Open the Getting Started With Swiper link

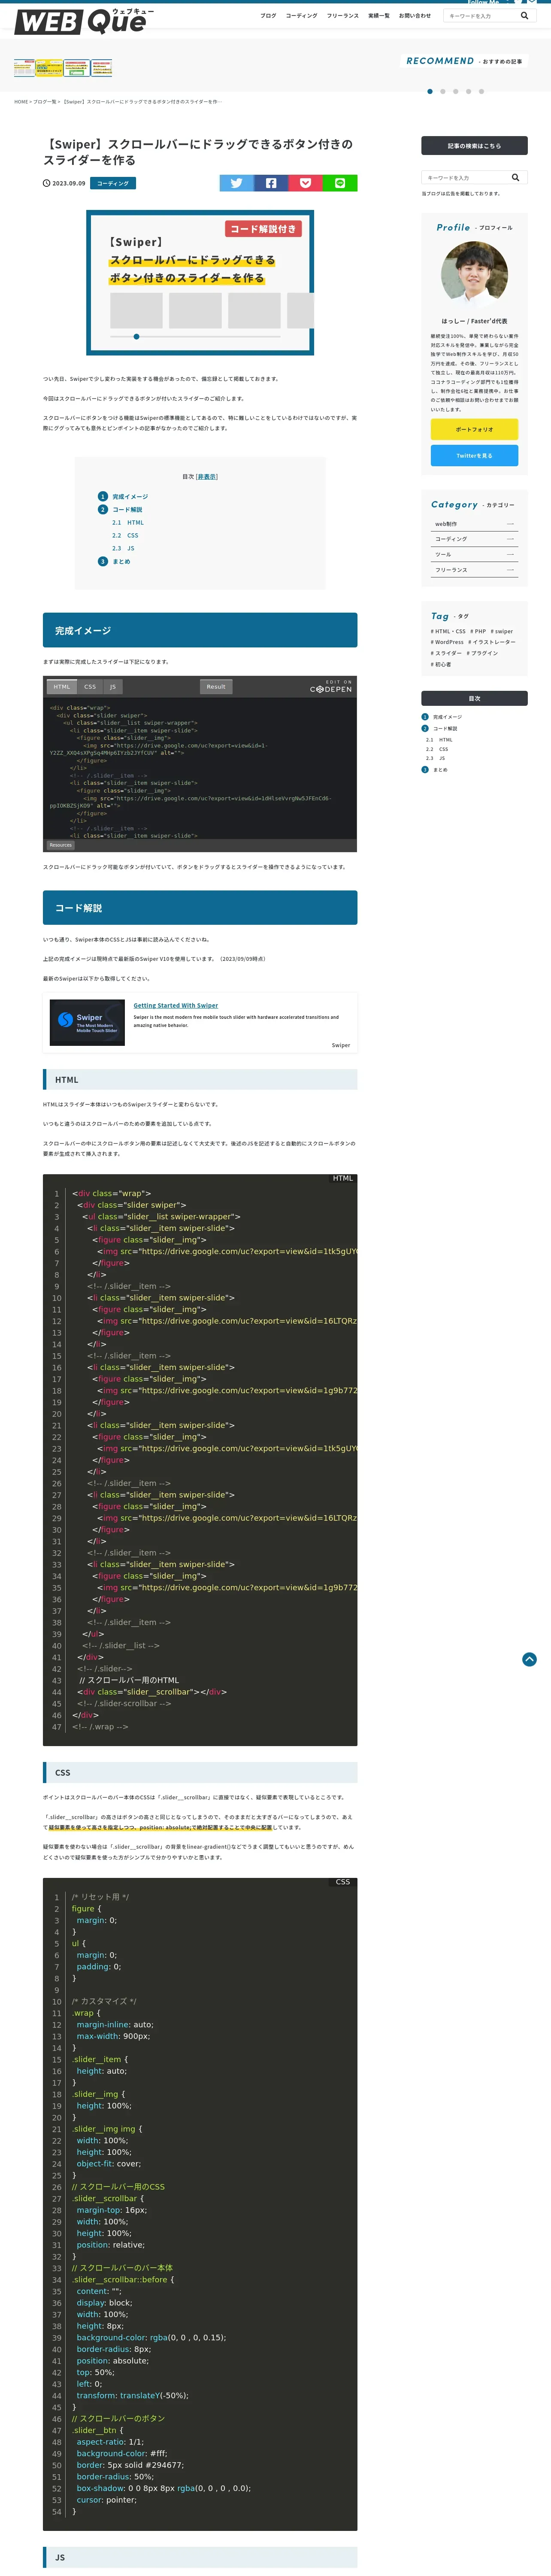click(176, 1006)
